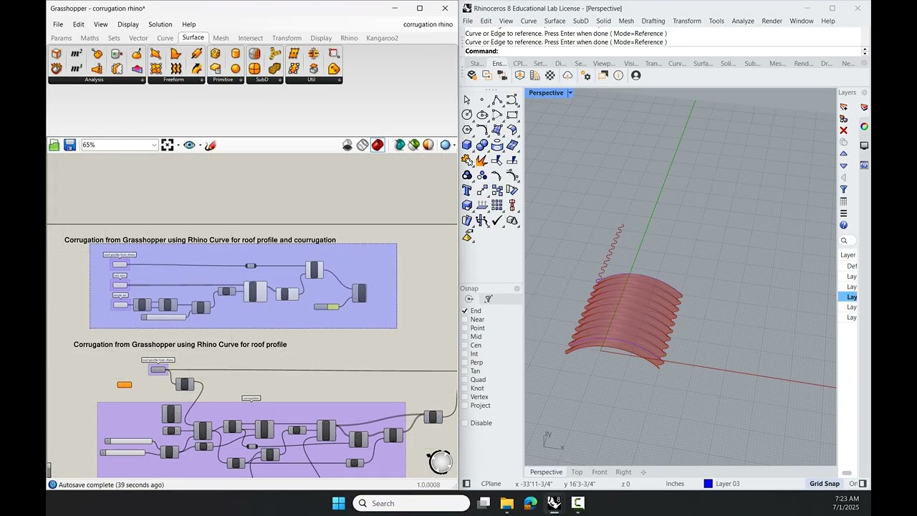Click the Rhino user account icon

(635, 75)
